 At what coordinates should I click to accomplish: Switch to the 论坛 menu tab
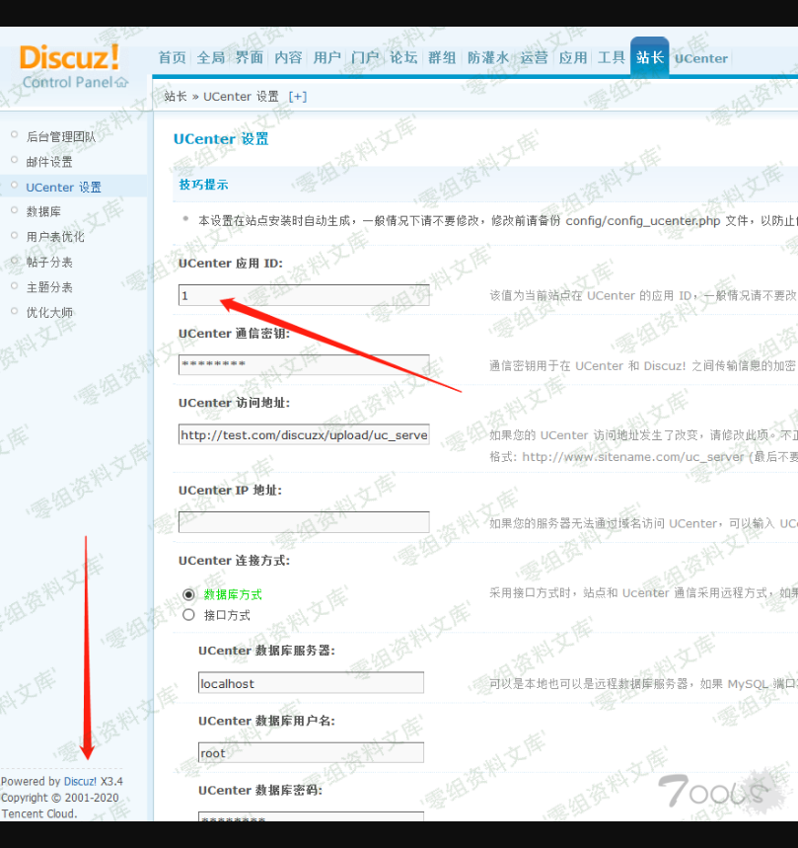402,58
